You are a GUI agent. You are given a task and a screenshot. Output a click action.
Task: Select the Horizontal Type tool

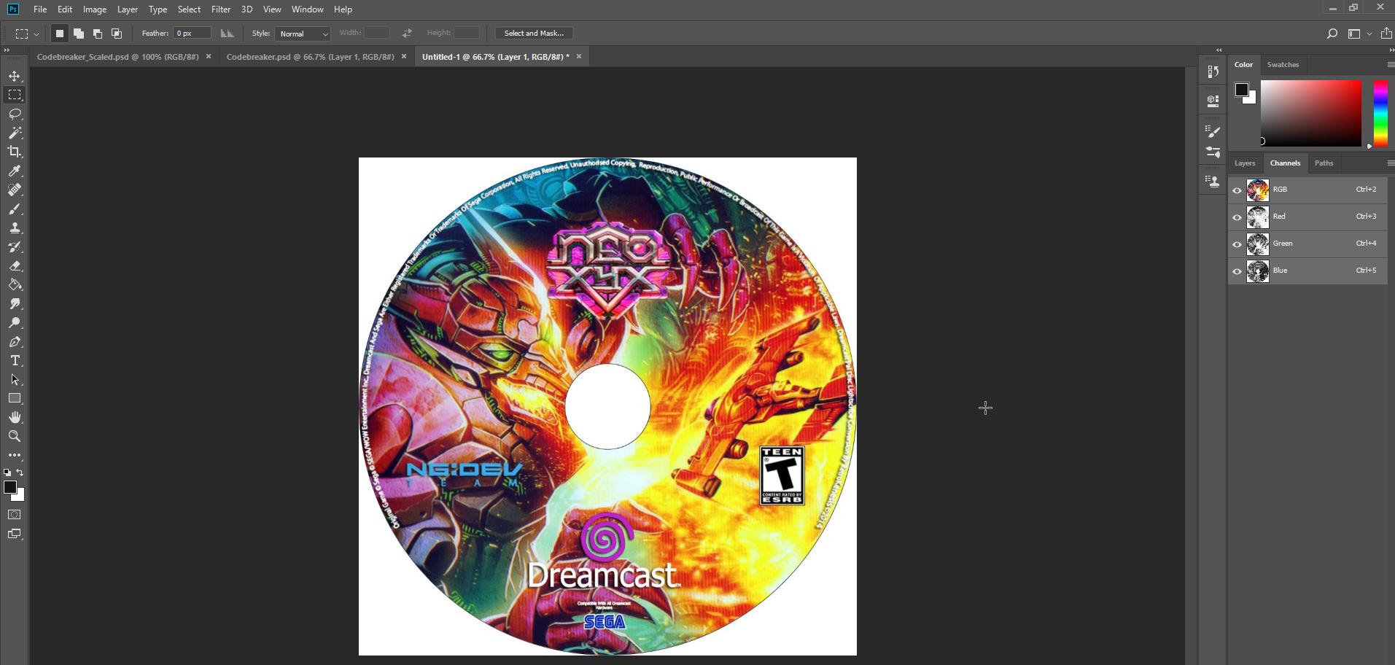(15, 360)
